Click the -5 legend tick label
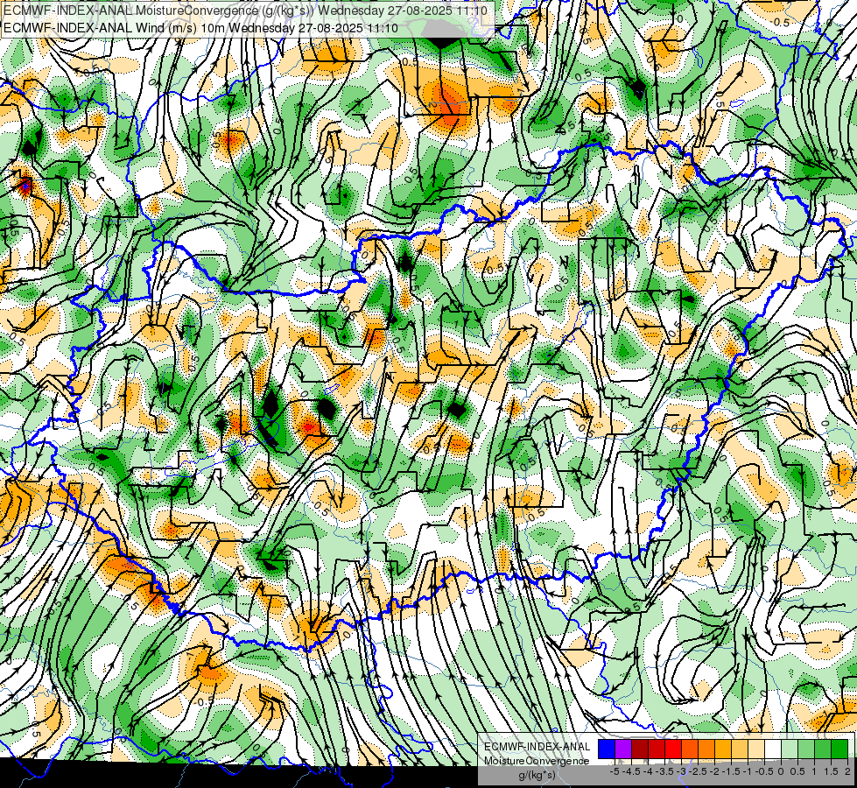Screen dimensions: 857x788 tap(615, 771)
